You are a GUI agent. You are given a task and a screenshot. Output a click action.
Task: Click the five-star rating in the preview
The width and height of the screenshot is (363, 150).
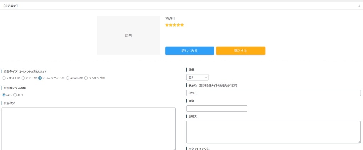pos(174,25)
